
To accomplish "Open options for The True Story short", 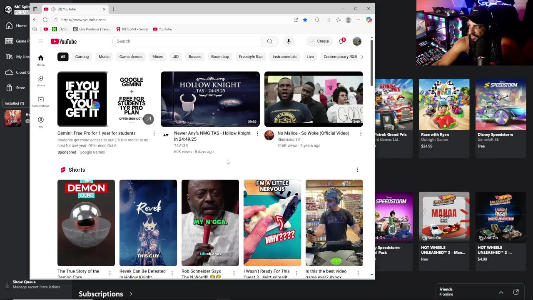I will pyautogui.click(x=110, y=273).
